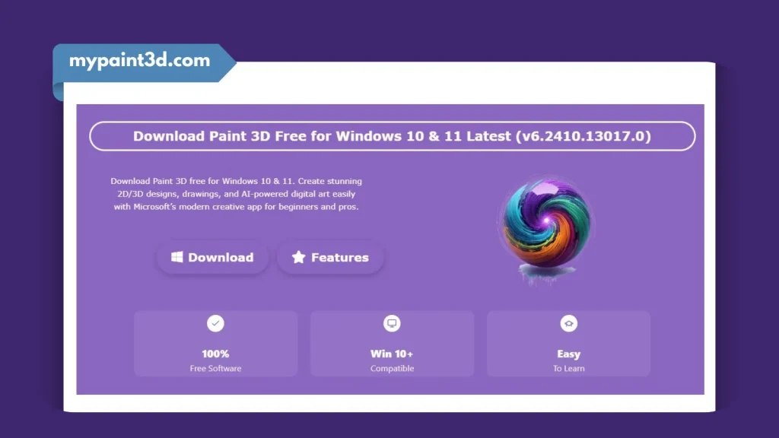Screen dimensions: 779x438
Task: Select the 'Win 10+' text
Action: pyautogui.click(x=392, y=354)
